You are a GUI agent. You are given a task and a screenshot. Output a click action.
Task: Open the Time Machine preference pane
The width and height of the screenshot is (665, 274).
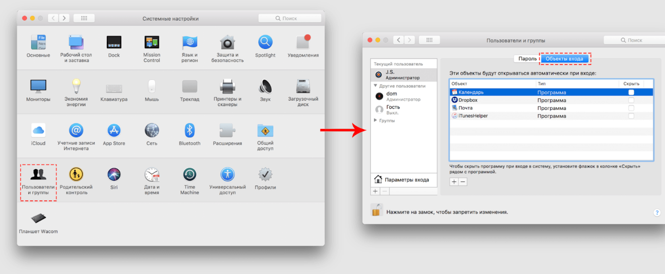190,175
